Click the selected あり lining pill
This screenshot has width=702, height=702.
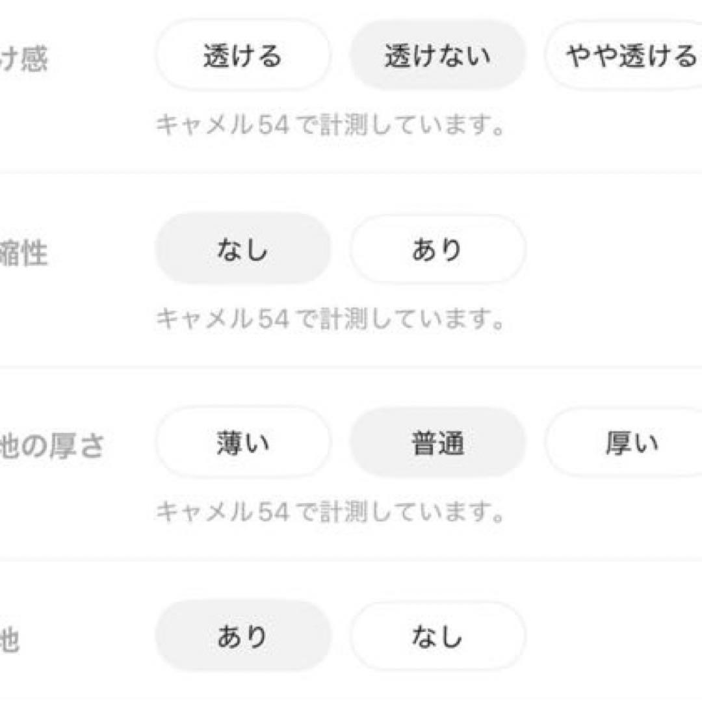click(x=242, y=636)
